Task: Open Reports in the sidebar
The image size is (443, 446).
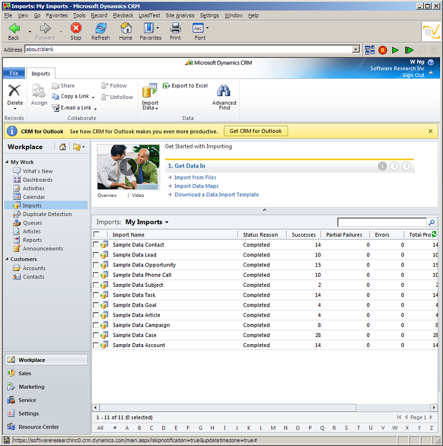Action: pos(33,240)
